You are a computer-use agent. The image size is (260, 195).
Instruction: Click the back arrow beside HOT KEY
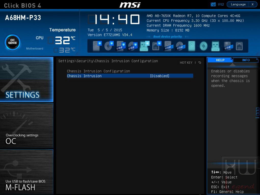pyautogui.click(x=200, y=62)
